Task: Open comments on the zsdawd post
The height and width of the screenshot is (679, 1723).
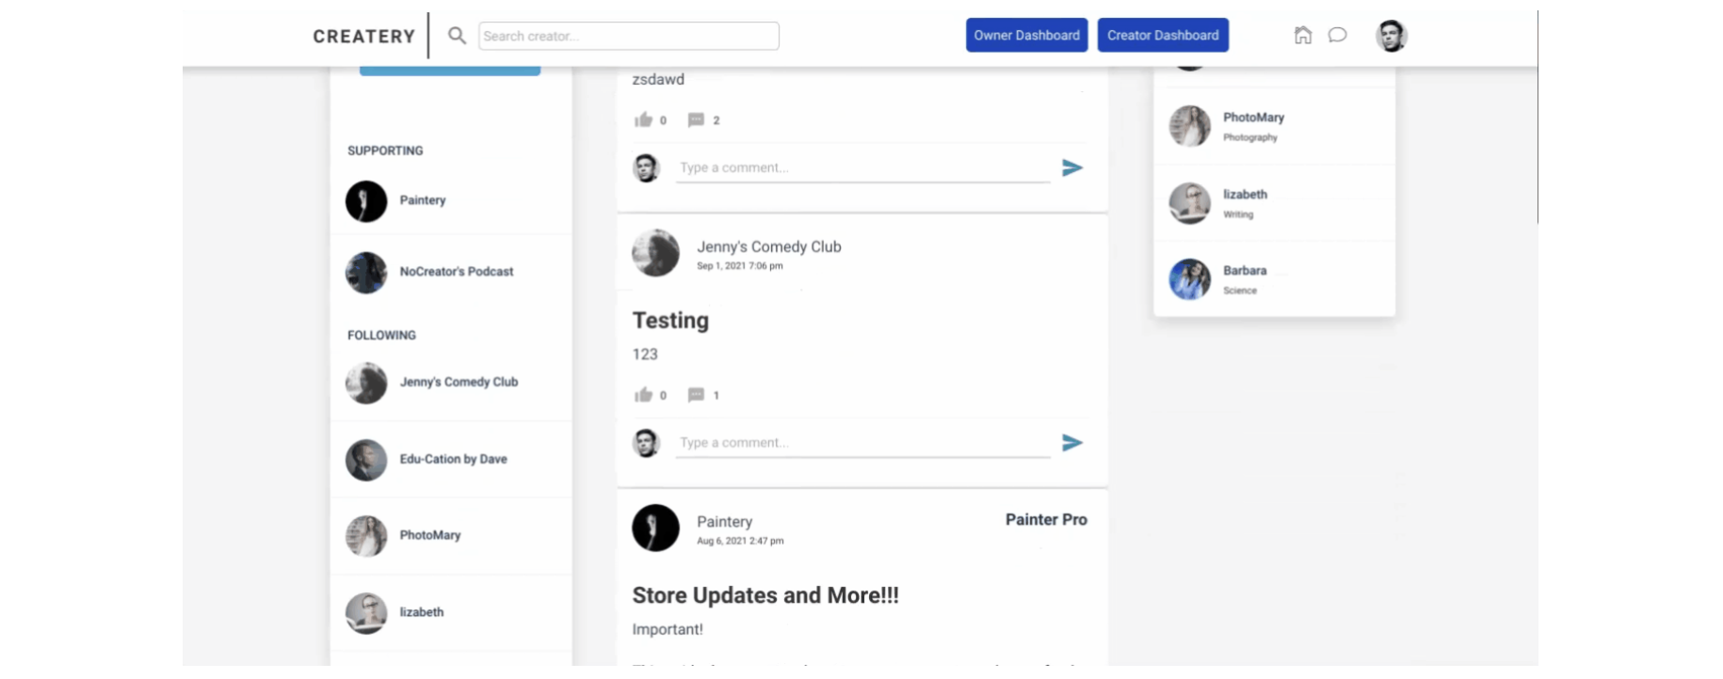Action: (696, 119)
